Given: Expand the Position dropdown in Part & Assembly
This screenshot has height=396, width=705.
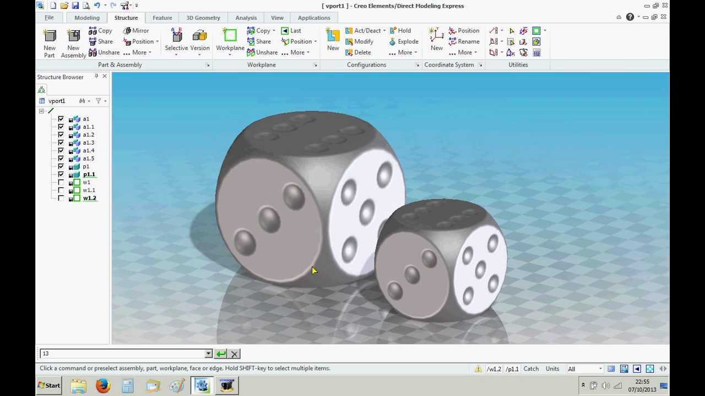Looking at the screenshot, I should (157, 42).
